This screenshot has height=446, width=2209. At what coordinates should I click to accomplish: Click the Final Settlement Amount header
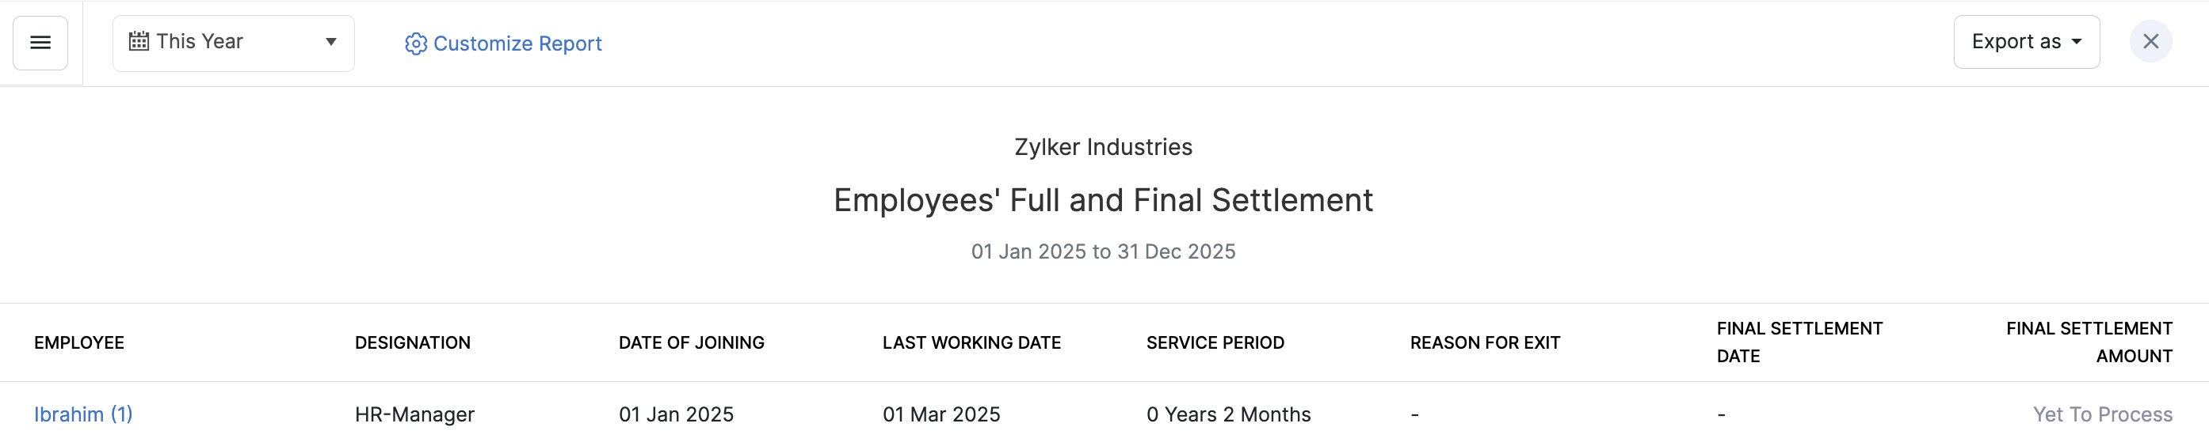point(2089,342)
